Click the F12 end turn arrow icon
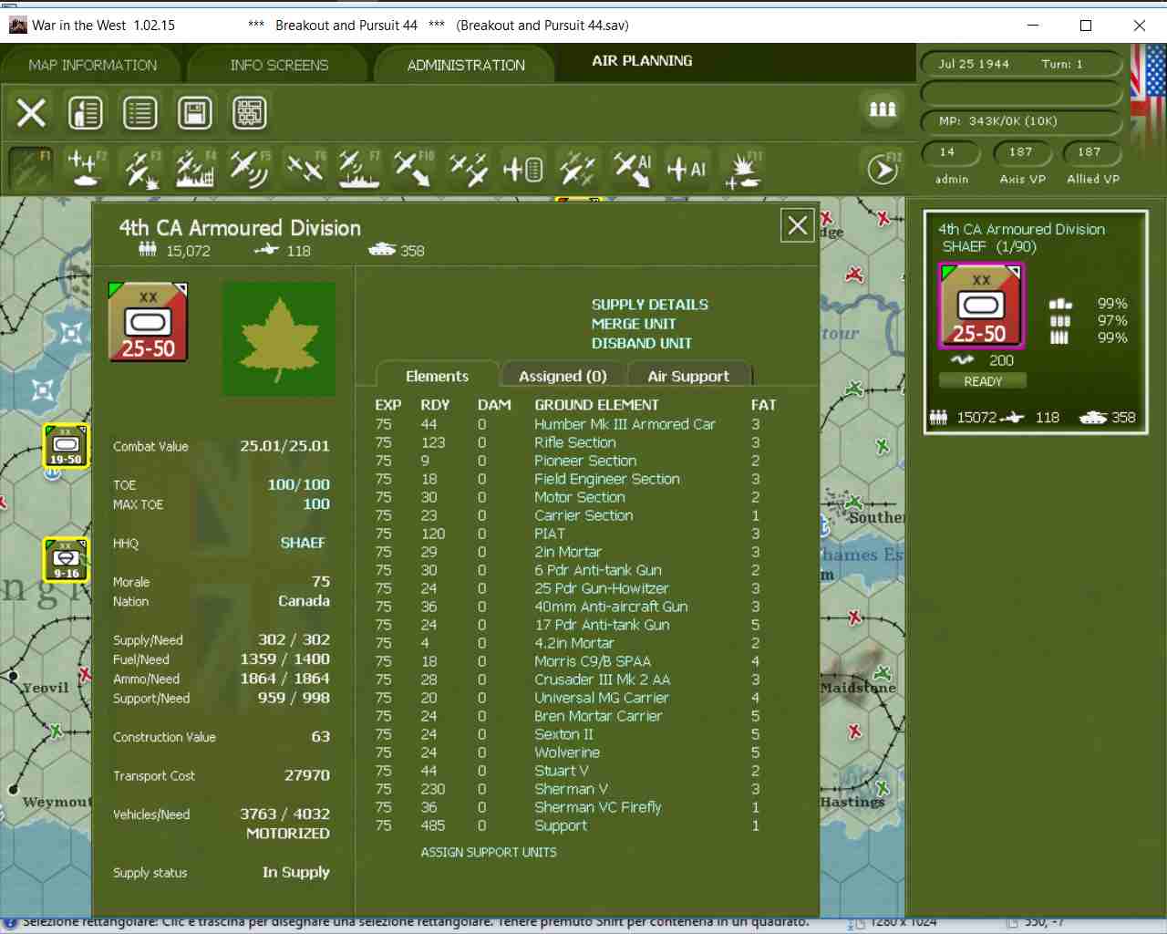 click(883, 169)
